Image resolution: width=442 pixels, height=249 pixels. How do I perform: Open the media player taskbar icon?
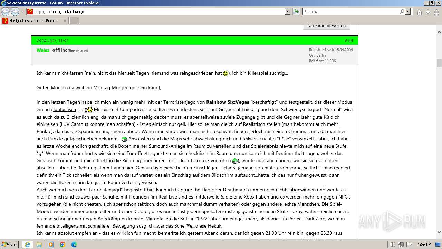(51, 244)
